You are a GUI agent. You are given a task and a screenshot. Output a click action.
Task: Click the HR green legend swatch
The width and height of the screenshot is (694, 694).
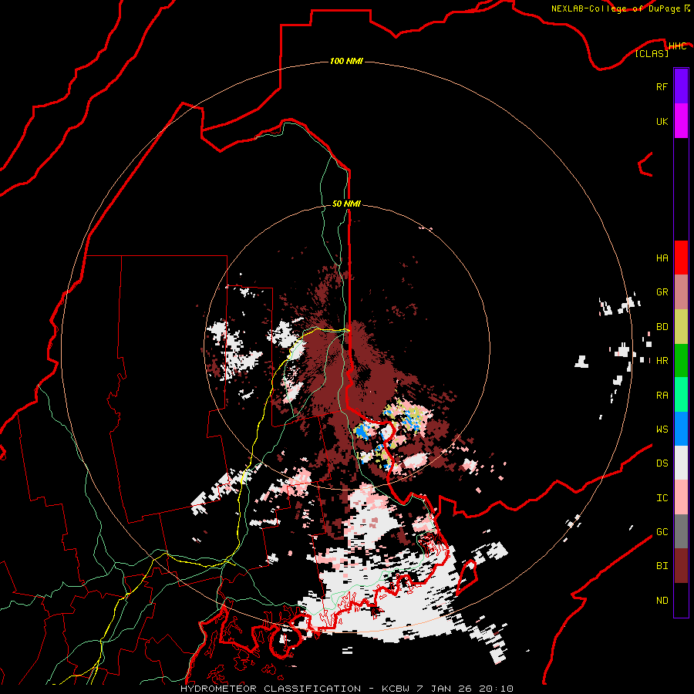(681, 361)
